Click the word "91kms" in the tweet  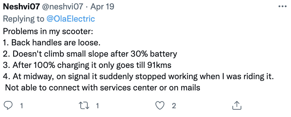point(159,65)
